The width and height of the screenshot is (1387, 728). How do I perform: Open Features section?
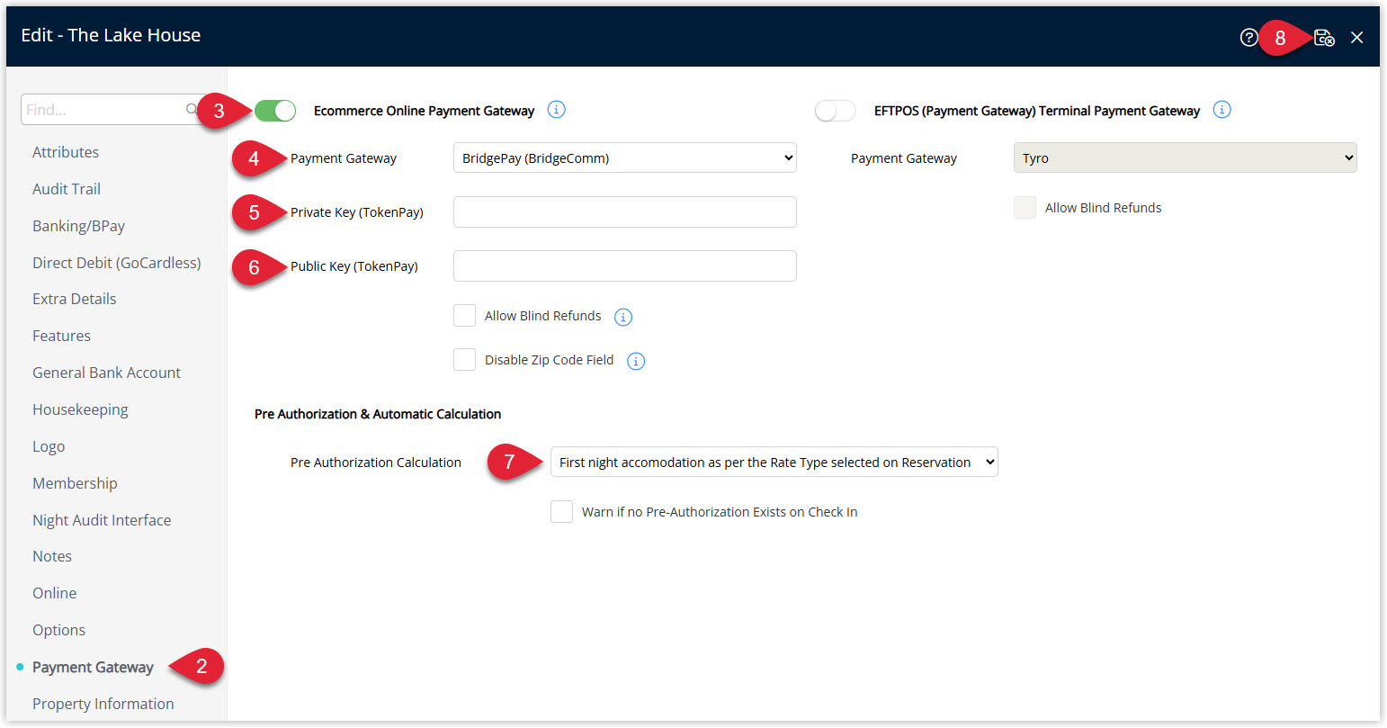pos(61,336)
